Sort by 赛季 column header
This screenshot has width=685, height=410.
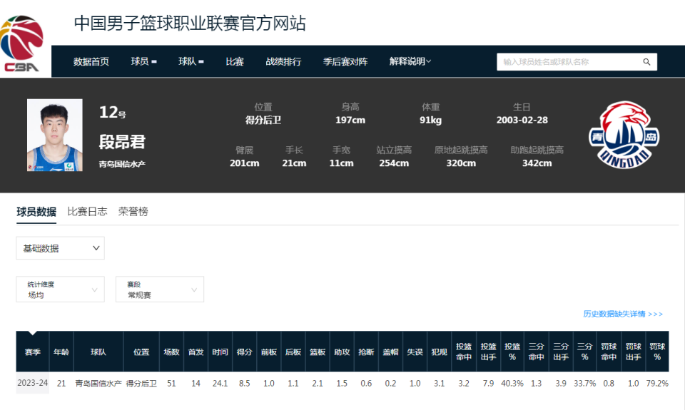coord(33,352)
